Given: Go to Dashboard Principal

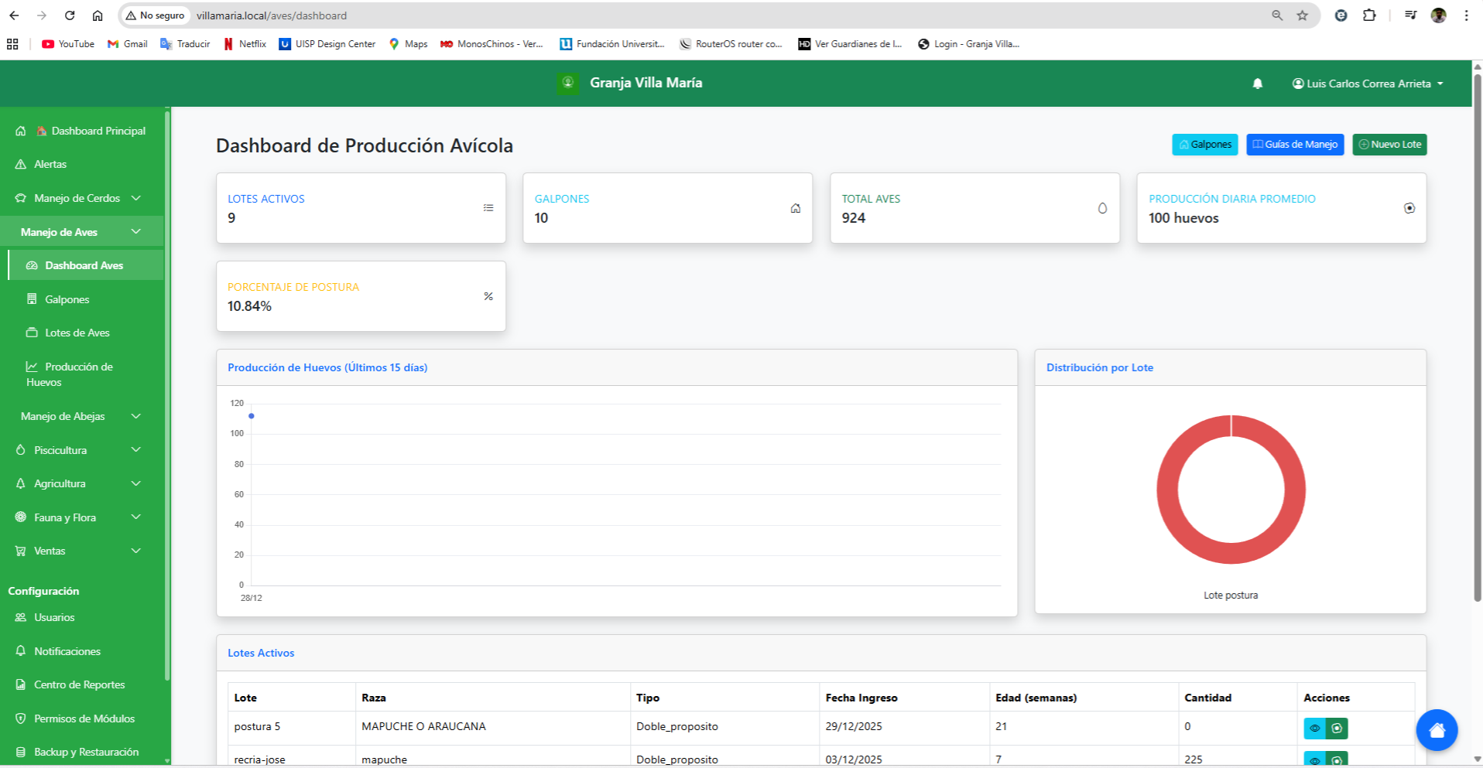Looking at the screenshot, I should [x=98, y=131].
